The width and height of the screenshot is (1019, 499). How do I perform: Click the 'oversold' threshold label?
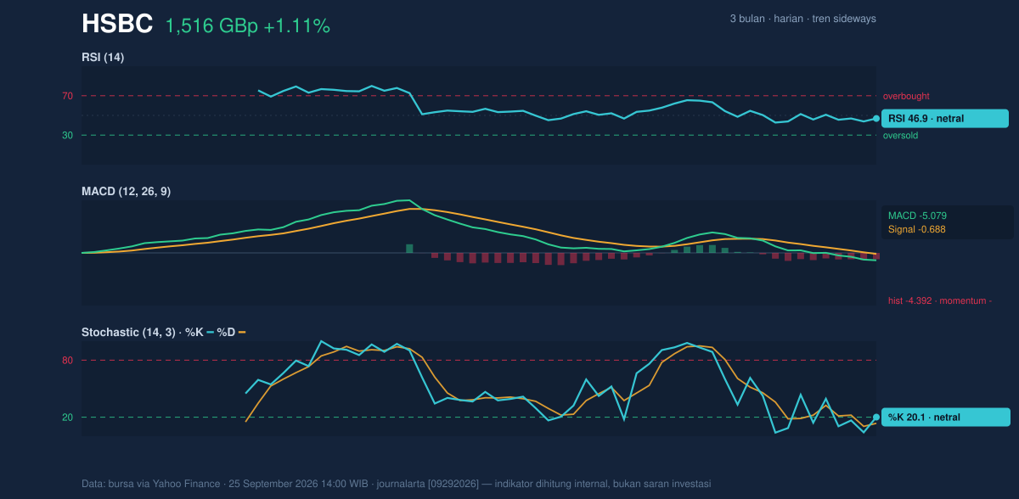point(901,135)
